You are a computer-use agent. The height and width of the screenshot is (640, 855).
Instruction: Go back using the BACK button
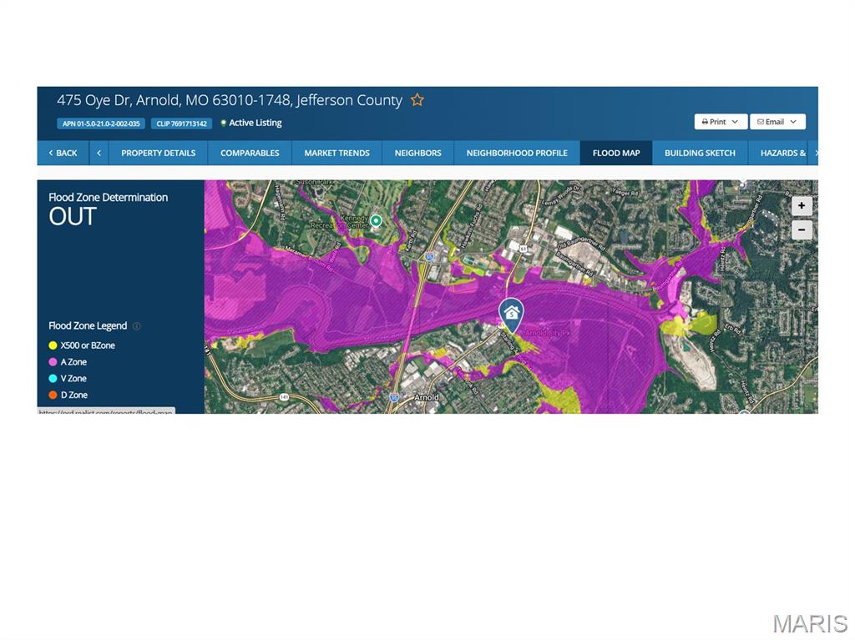[63, 153]
